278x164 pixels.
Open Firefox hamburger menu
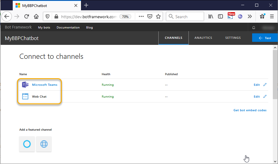(x=272, y=17)
